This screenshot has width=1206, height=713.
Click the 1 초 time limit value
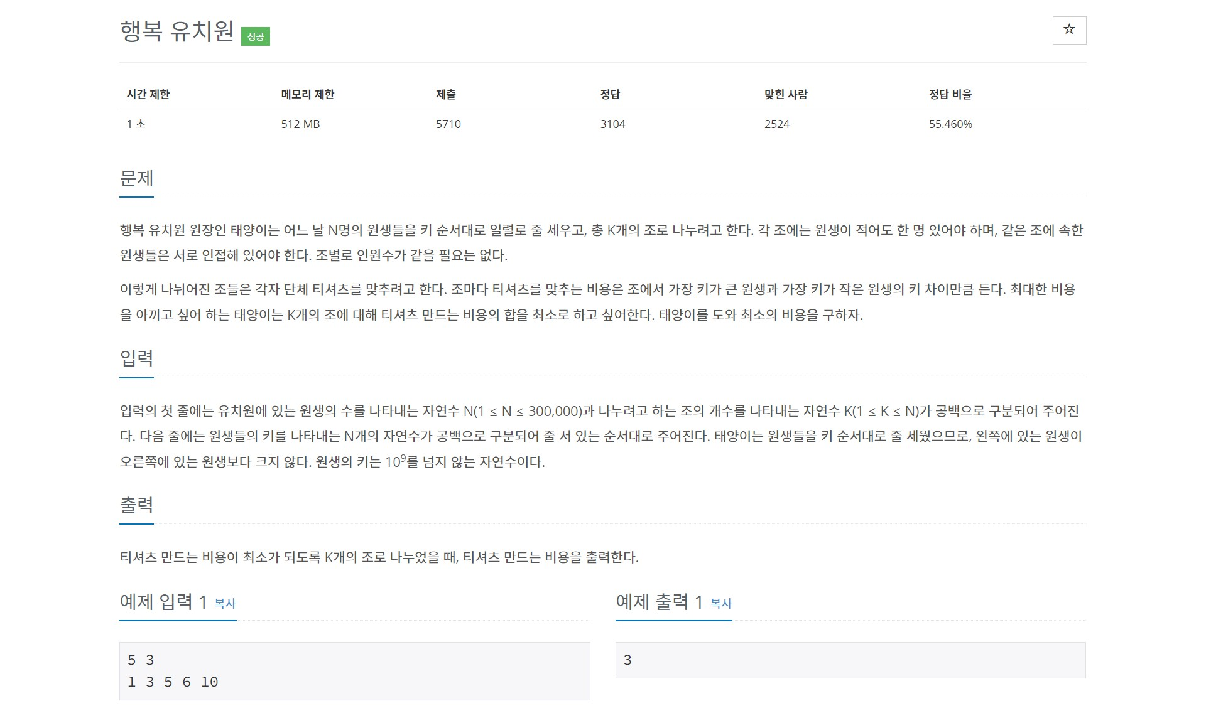pyautogui.click(x=136, y=124)
